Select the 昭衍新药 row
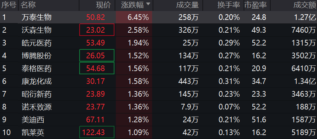The image size is (317, 139). pyautogui.click(x=158, y=94)
